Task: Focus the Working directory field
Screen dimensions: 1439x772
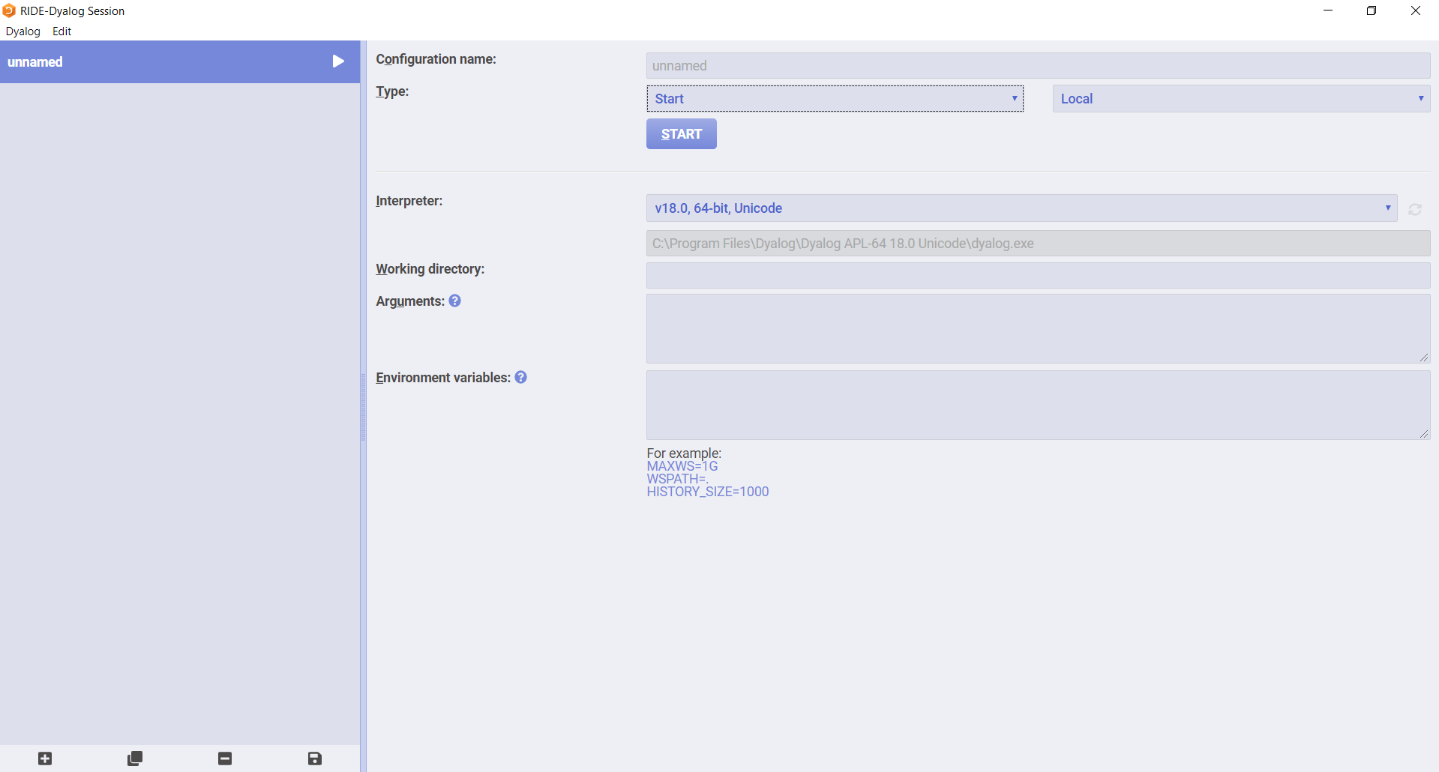Action: [1038, 275]
